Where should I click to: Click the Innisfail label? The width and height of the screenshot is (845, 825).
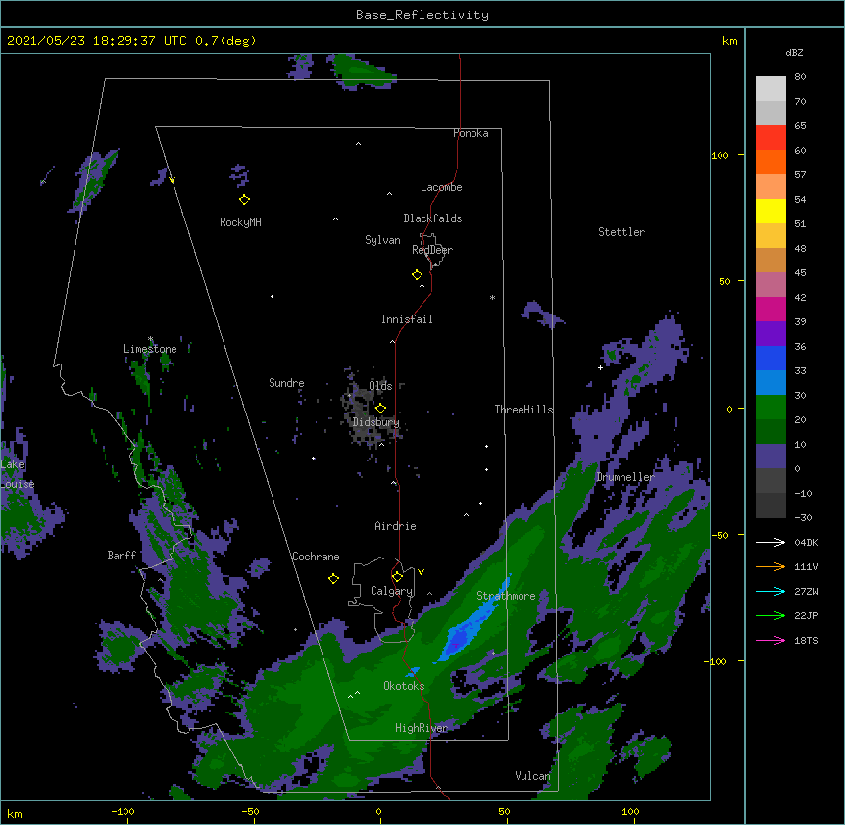(x=407, y=319)
